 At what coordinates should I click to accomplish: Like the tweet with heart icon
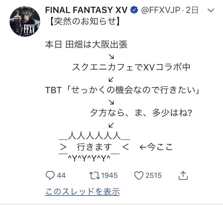coord(139,176)
